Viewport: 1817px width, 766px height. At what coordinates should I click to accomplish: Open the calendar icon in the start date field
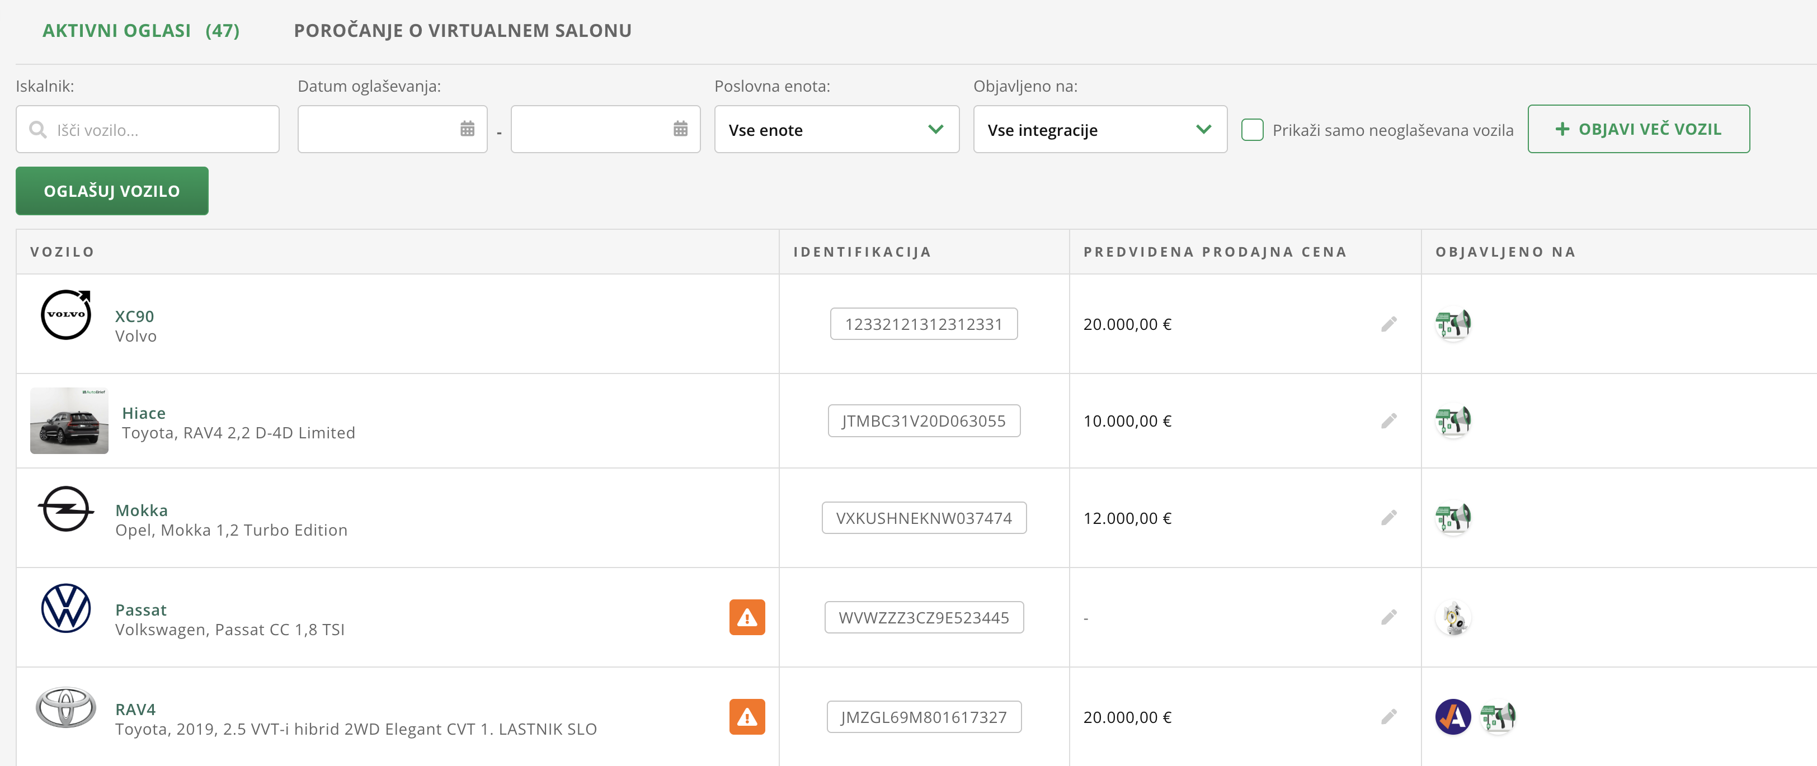click(467, 129)
